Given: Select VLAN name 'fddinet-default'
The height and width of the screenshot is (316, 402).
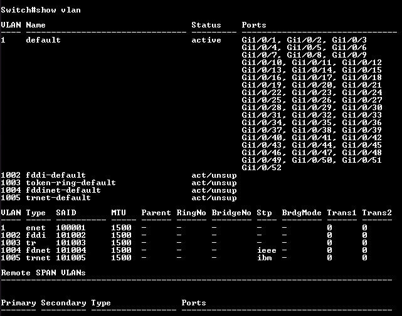Looking at the screenshot, I should coord(63,190).
